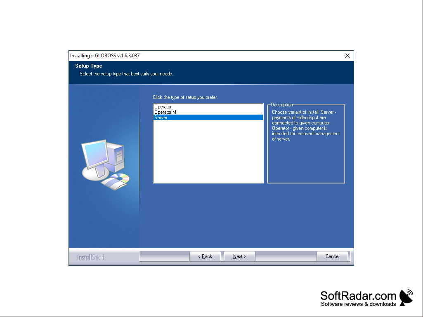The image size is (423, 317).
Task: Click the computer and CD setup icon
Action: [x=106, y=165]
